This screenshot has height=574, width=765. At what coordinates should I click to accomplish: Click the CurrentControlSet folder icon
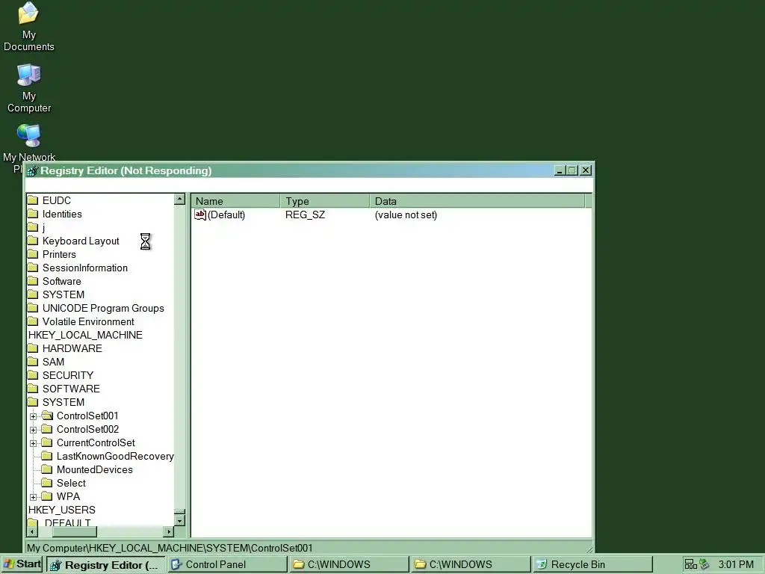pos(47,442)
